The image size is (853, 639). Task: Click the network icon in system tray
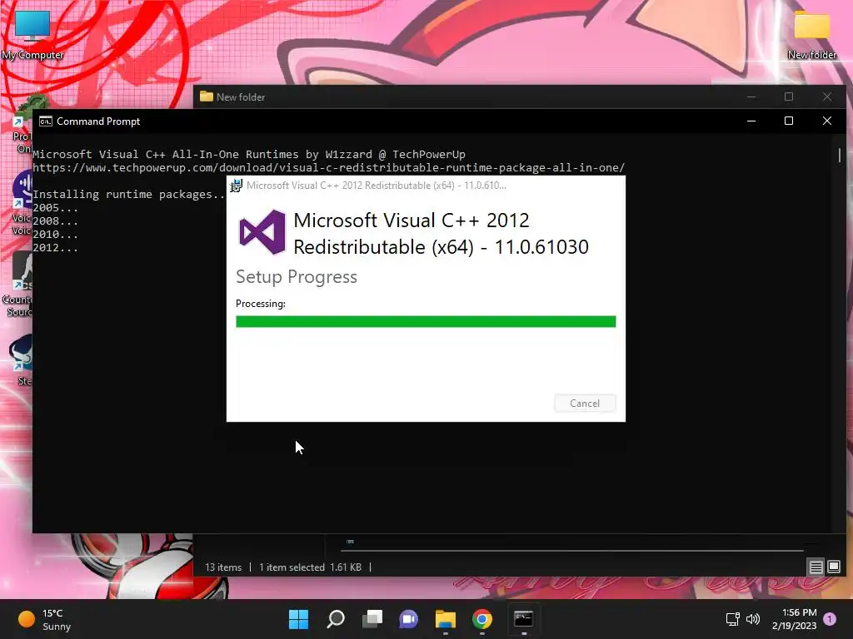tap(733, 619)
